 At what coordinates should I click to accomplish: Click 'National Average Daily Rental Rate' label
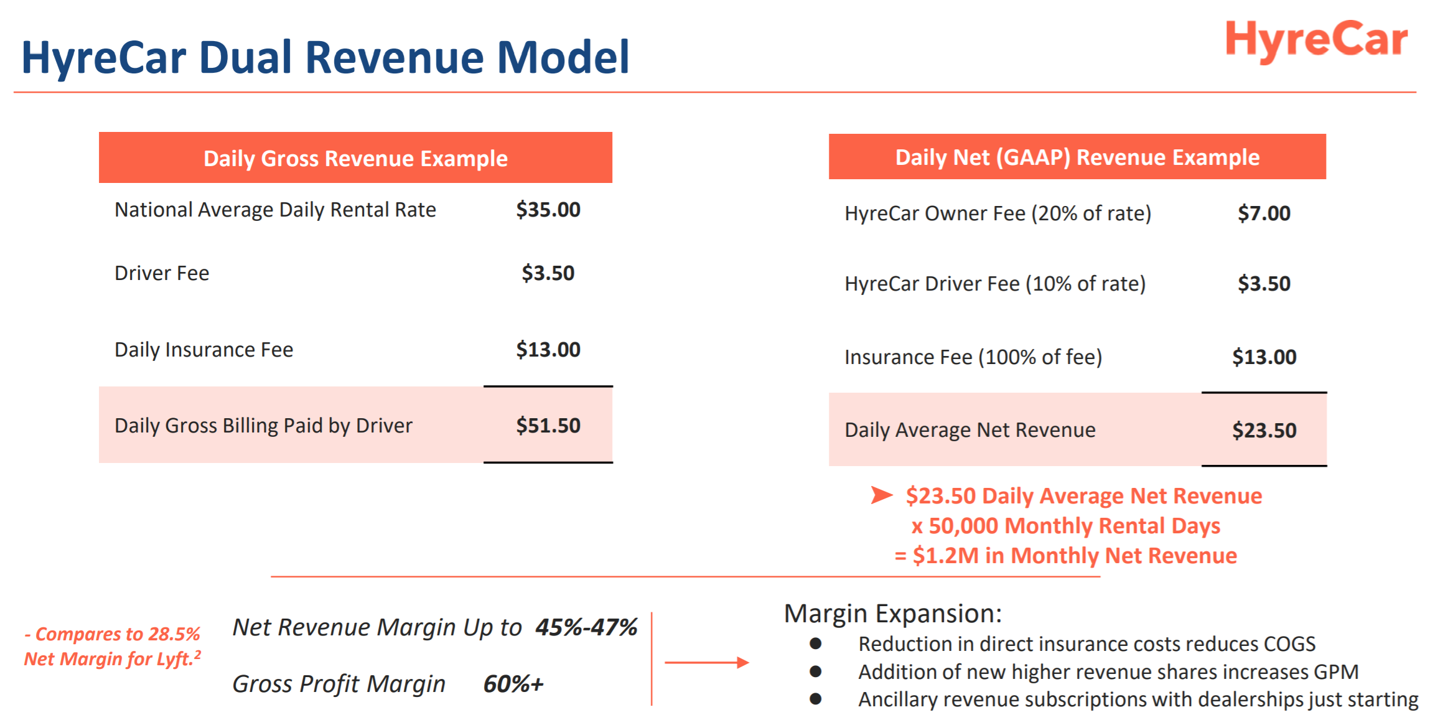[x=275, y=210]
